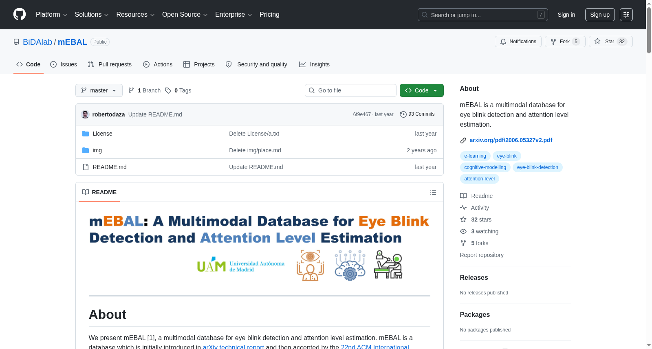Screen dimensions: 652x349
Task: Select the eye-blink-detection topic tag
Action: pos(538,167)
